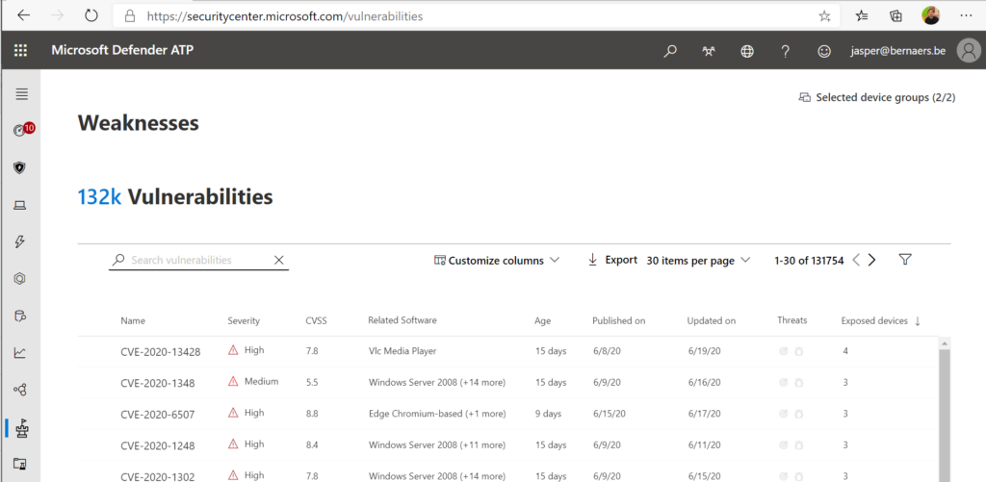The height and width of the screenshot is (482, 986).
Task: Click the Medium severity cell
Action: pyautogui.click(x=253, y=381)
